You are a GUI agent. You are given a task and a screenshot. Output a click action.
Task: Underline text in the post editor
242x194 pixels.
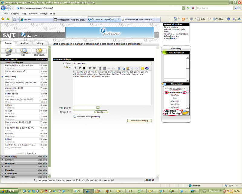84,68
